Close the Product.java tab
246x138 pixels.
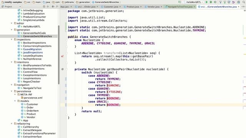(x=141, y=7)
